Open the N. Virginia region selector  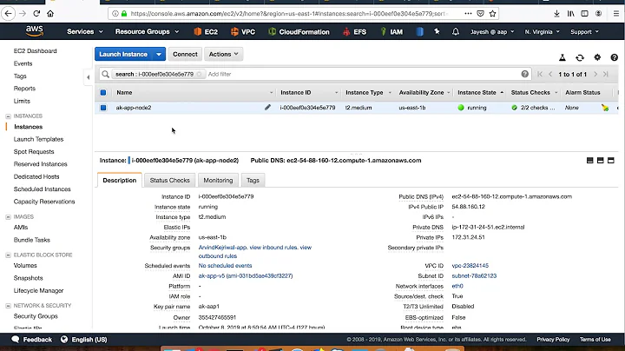[x=542, y=31]
